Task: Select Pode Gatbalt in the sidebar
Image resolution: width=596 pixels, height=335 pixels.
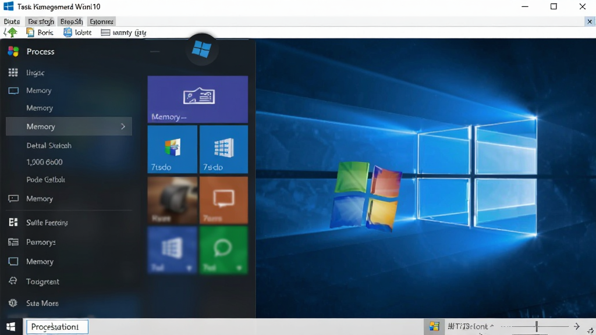Action: [45, 180]
